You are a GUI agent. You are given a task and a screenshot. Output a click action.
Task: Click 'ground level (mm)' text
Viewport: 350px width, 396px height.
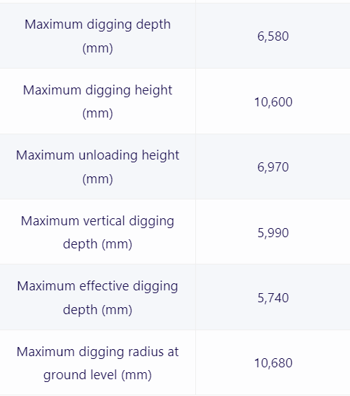(x=97, y=375)
